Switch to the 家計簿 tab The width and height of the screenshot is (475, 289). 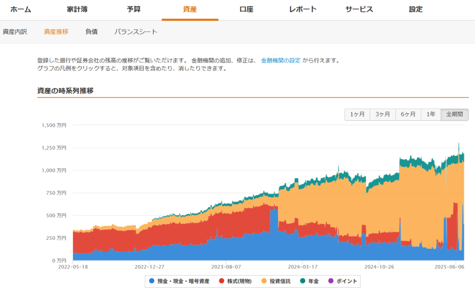[x=77, y=9]
